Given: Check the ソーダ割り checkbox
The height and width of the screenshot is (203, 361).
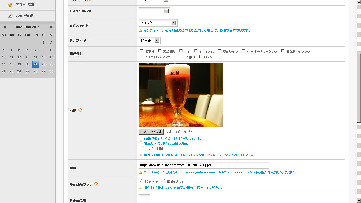Looking at the screenshot, I should click(x=176, y=56).
